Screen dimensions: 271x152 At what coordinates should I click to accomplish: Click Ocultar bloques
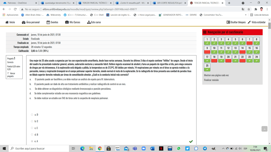point(236,22)
